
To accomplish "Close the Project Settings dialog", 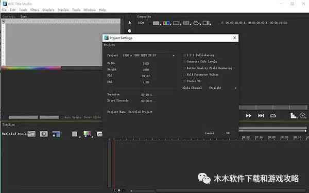I will tap(234, 38).
